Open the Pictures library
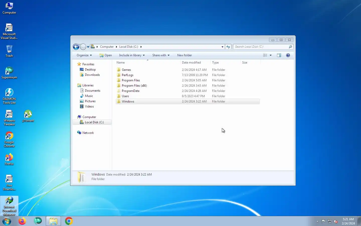The width and height of the screenshot is (361, 226). [88, 101]
